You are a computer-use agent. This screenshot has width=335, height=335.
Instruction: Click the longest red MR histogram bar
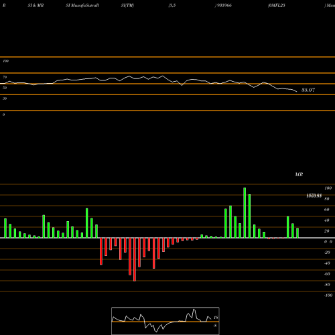(135, 259)
